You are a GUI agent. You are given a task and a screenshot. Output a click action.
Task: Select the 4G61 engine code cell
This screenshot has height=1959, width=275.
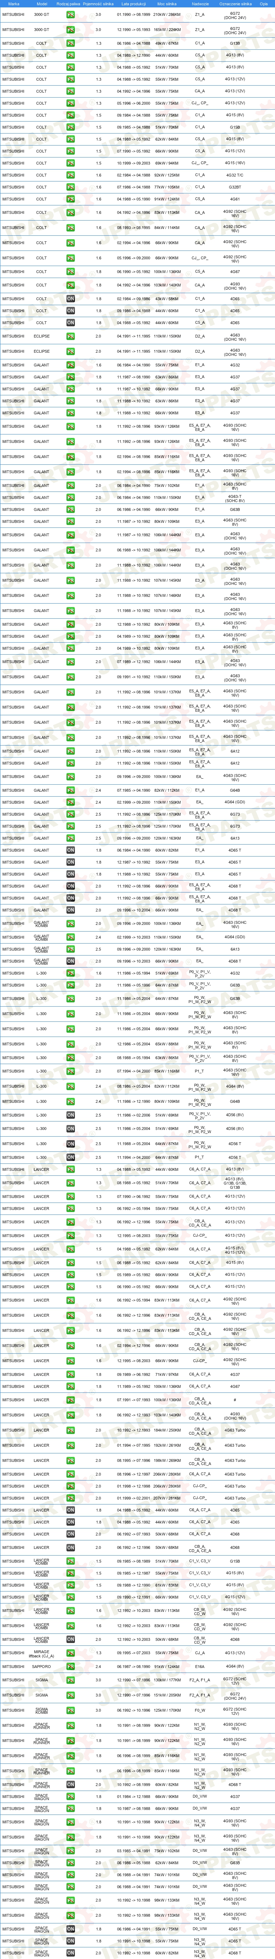tap(235, 199)
